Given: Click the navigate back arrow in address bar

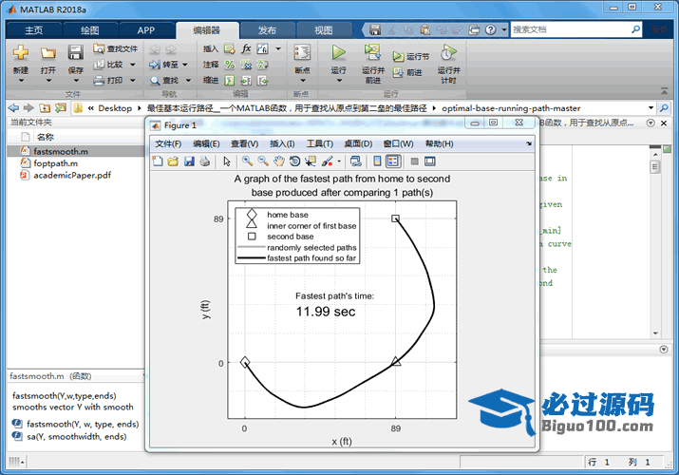Looking at the screenshot, I should [x=13, y=107].
